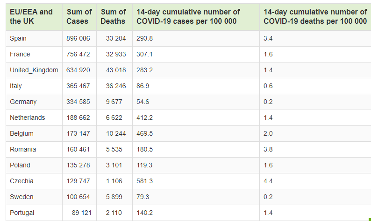The width and height of the screenshot is (371, 221).
Task: Click Spain's case count 896 086
Action: tap(78, 38)
